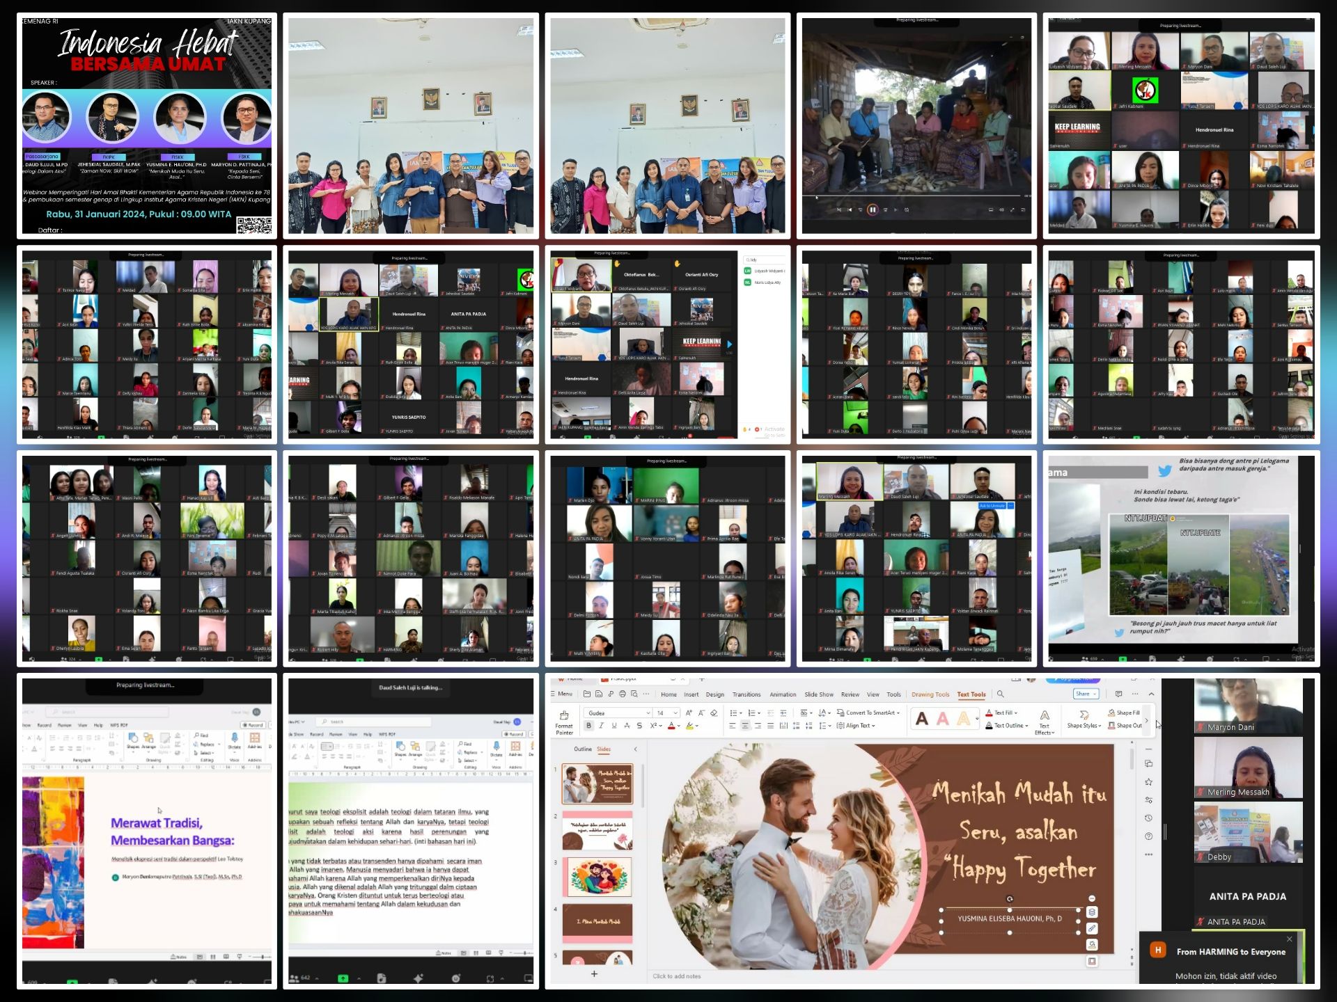Click the help question mark sidebar icon
Viewport: 1337px width, 1002px height.
1148,836
